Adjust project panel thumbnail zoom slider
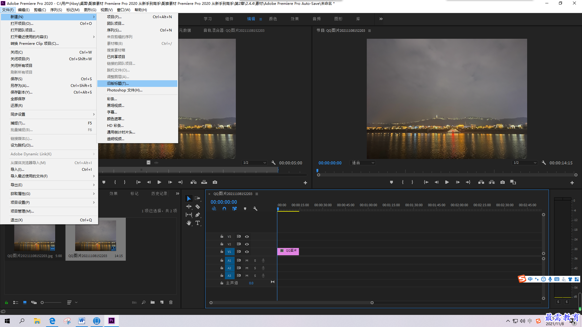The height and width of the screenshot is (327, 582). [x=51, y=302]
